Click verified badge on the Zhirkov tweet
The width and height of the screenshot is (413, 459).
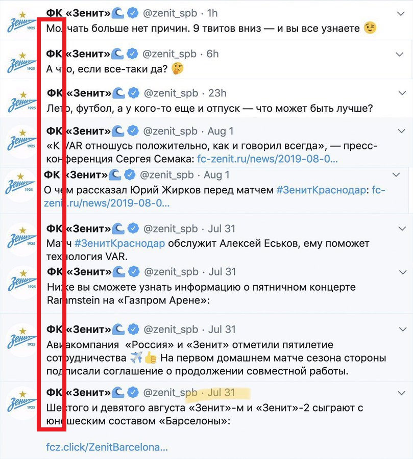click(x=130, y=175)
